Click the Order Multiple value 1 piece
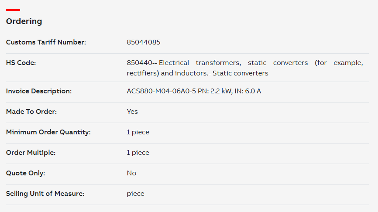Screen dimensions: 378x212 pyautogui.click(x=138, y=153)
